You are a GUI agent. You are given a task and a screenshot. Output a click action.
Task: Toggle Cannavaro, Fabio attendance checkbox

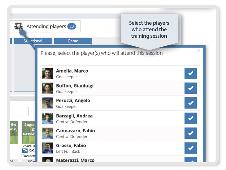[x=190, y=133]
